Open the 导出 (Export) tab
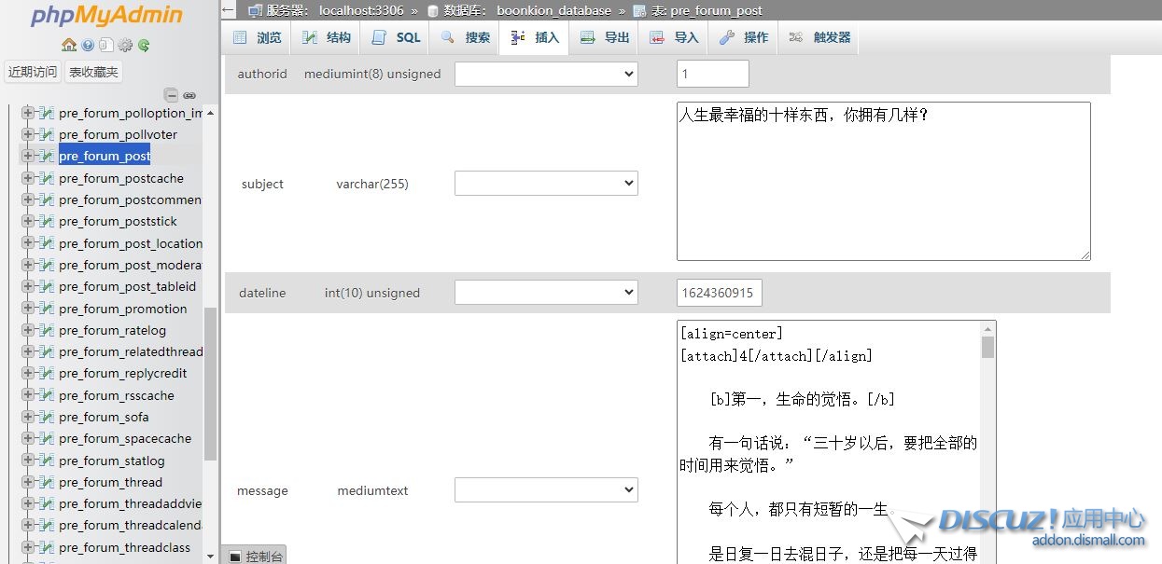The image size is (1162, 564). 605,37
